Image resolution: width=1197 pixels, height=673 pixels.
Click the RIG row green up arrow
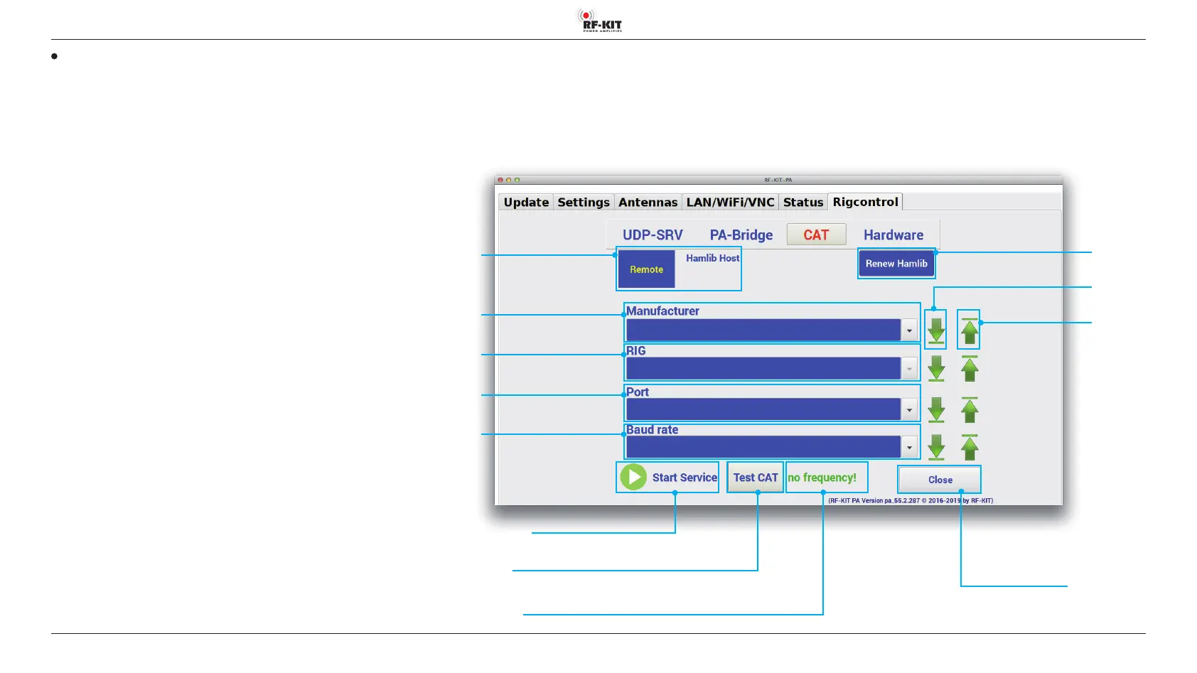pos(970,369)
